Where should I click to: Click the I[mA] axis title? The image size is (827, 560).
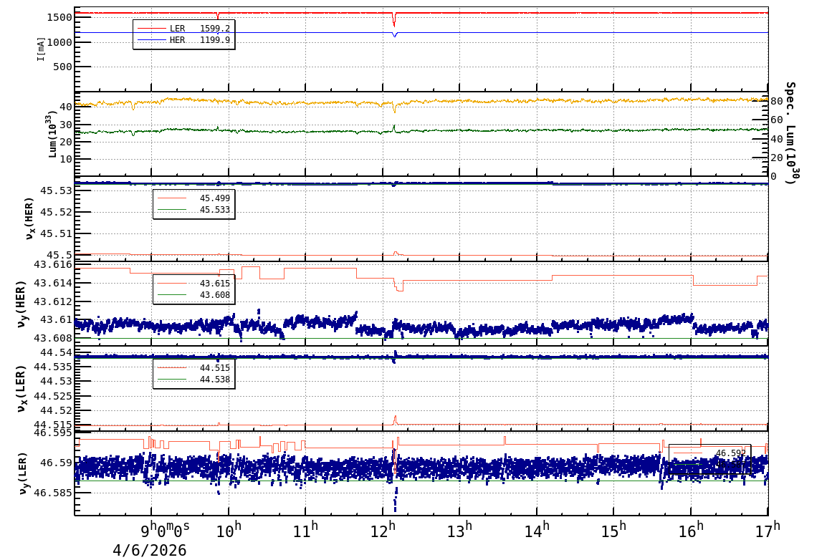coord(42,49)
